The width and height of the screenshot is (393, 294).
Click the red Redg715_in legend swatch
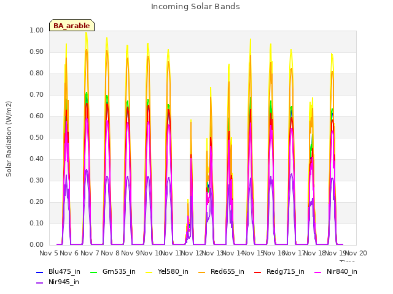tap(258, 272)
